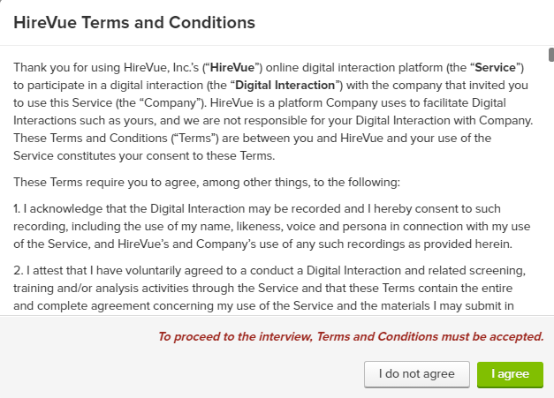Viewport: 554px width, 398px height.
Task: Click the red Terms must be accepted notice
Action: pos(350,336)
